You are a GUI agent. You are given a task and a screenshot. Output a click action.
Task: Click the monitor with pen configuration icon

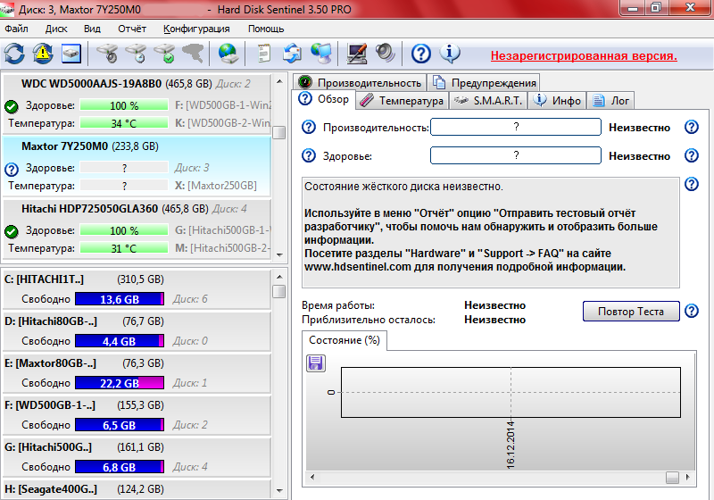click(356, 54)
